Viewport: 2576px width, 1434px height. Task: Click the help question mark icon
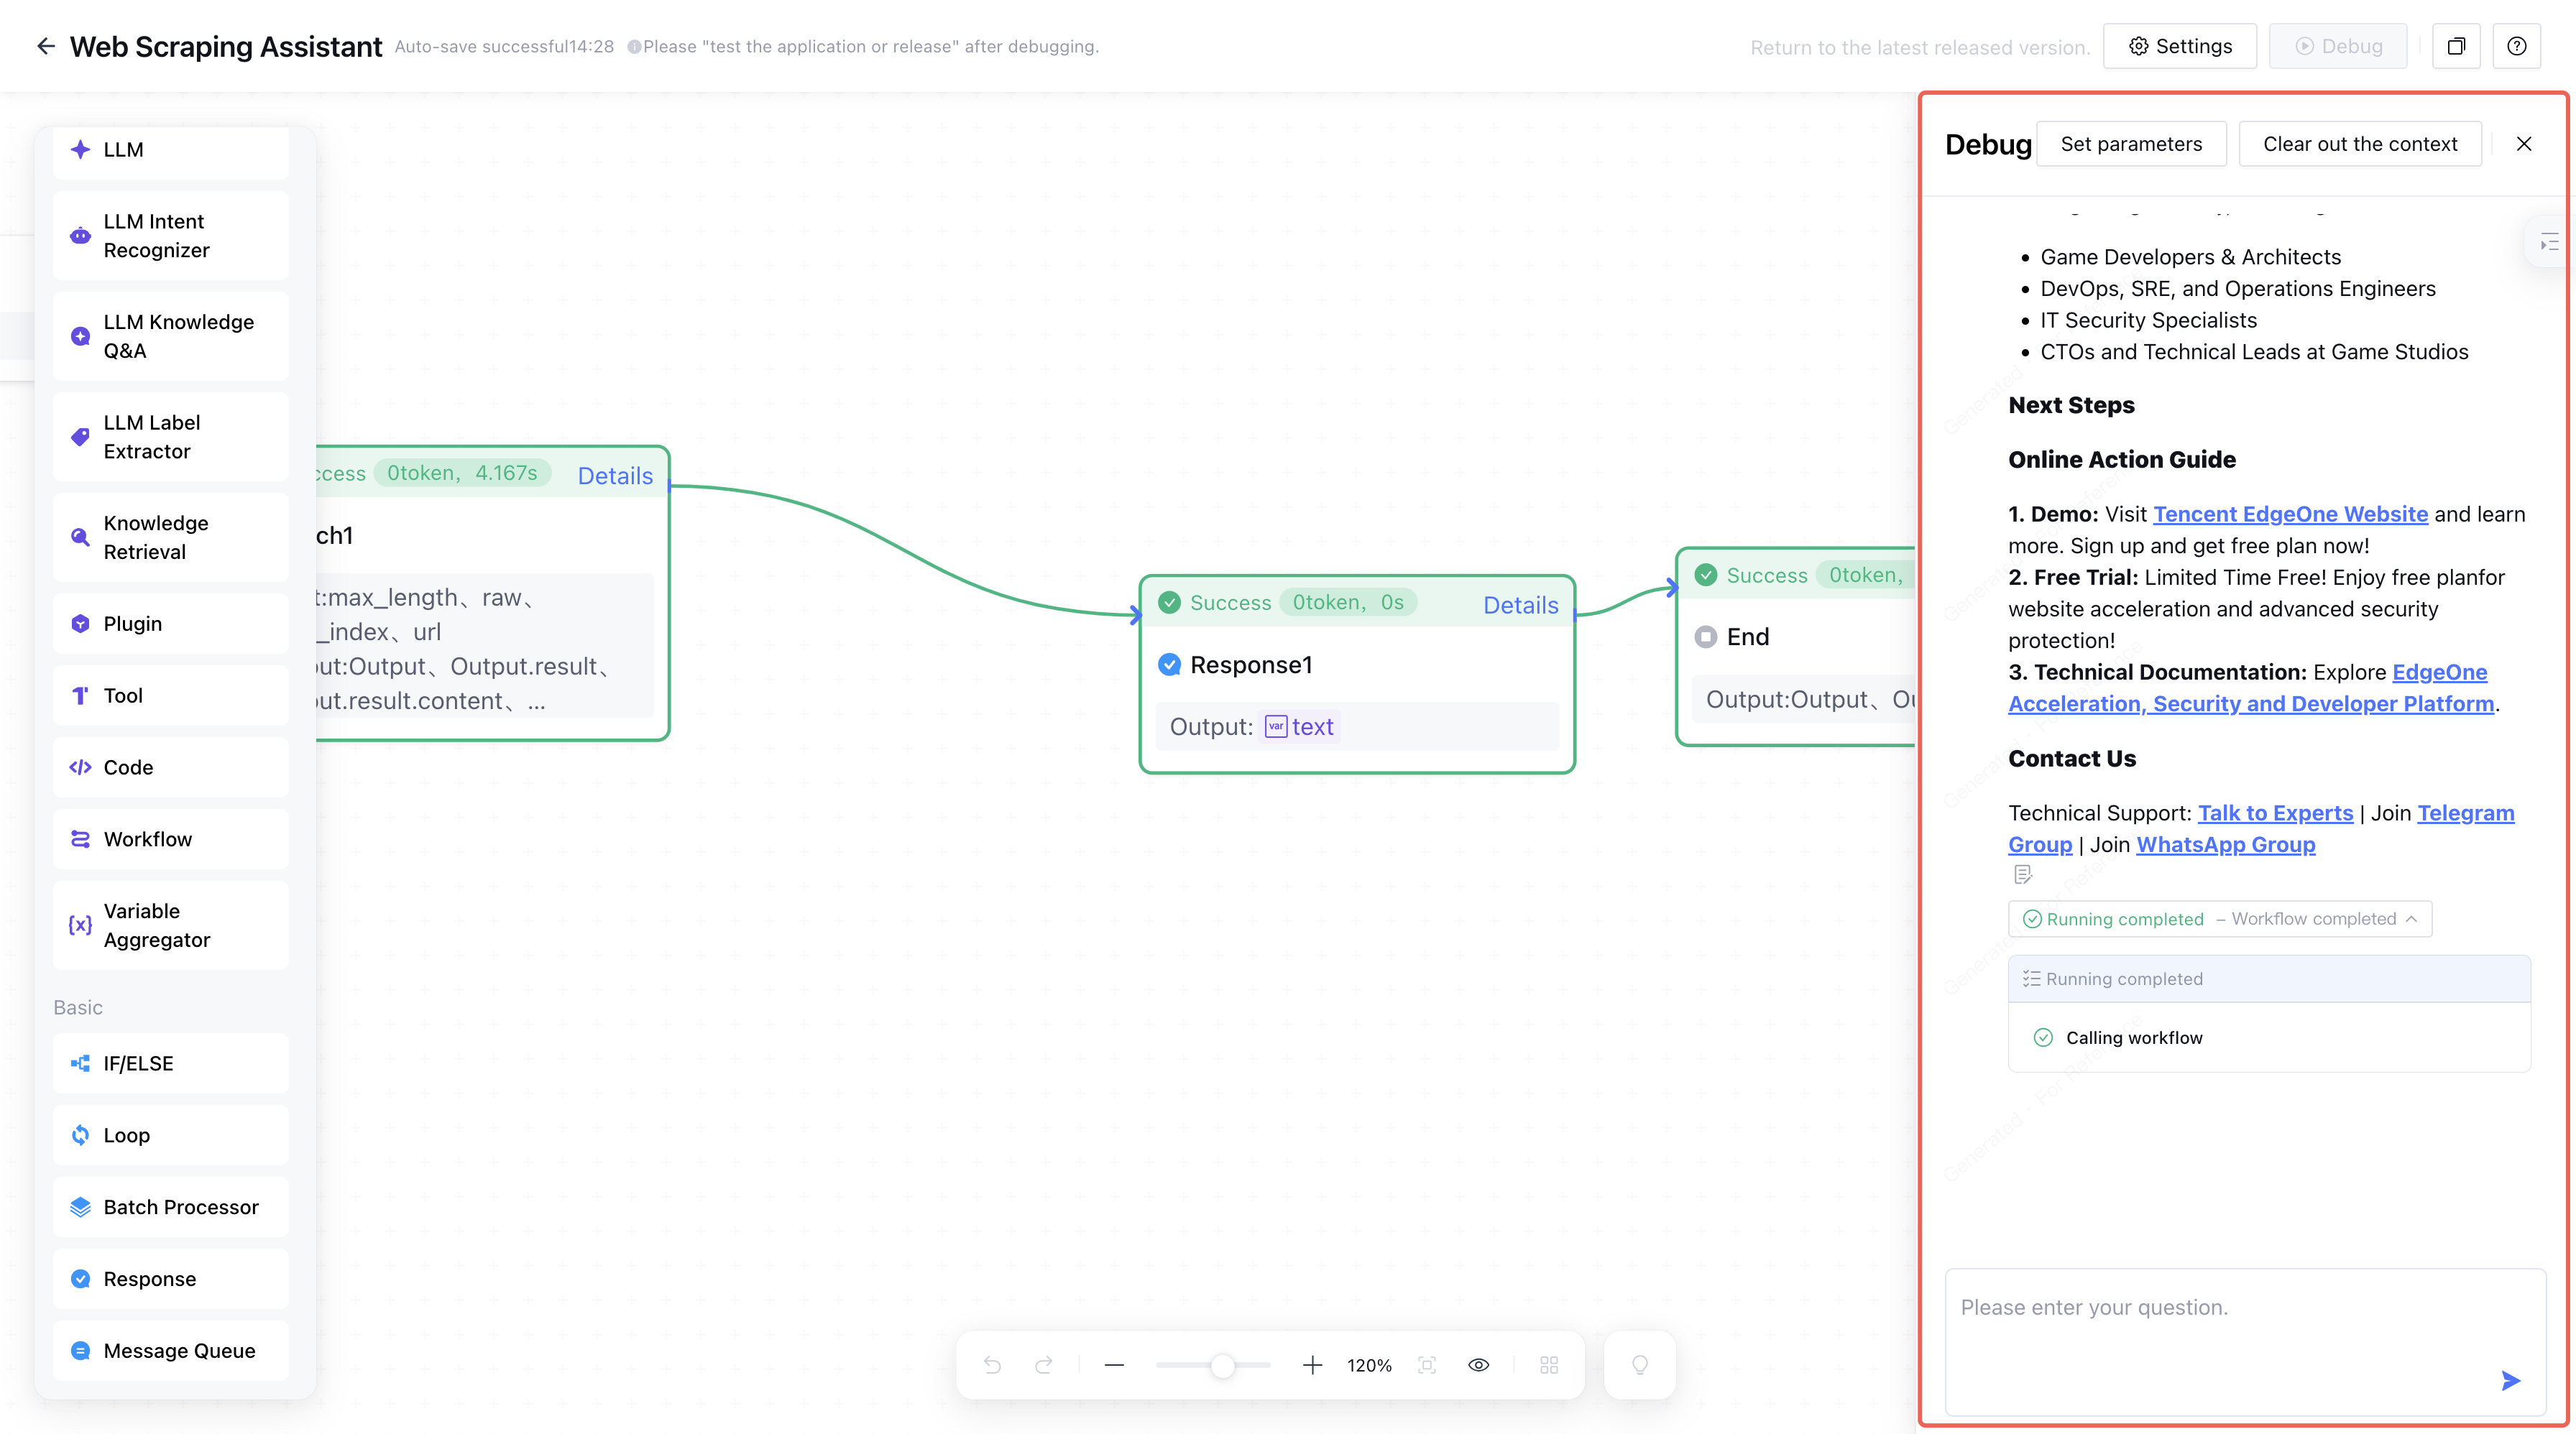[2517, 46]
